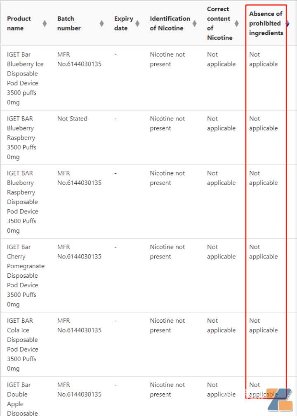Click the sort arrows beside Expiry date
This screenshot has width=297, height=416.
137,24
